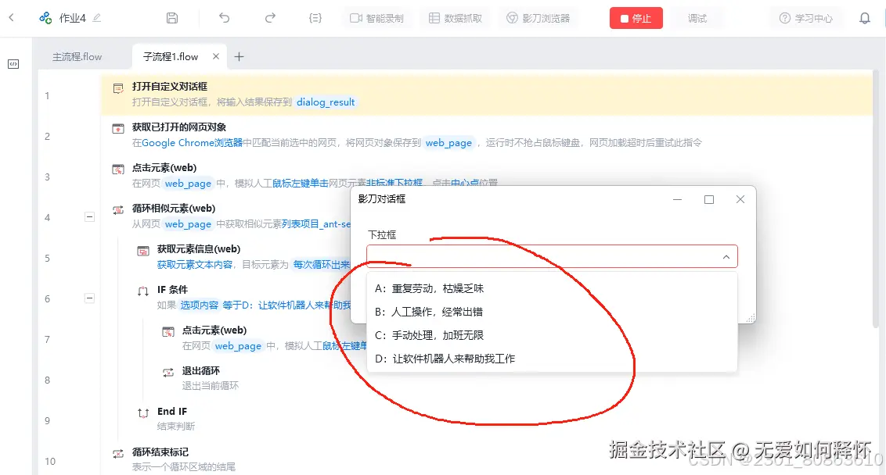
Task: Open a new flow tab with plus button
Action: click(x=239, y=56)
